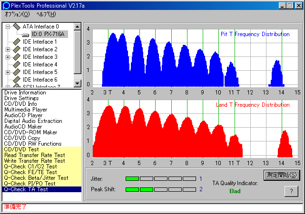The height and width of the screenshot is (214, 305).
Task: Expand the IDE Interface 2 node
Action: coord(8,49)
